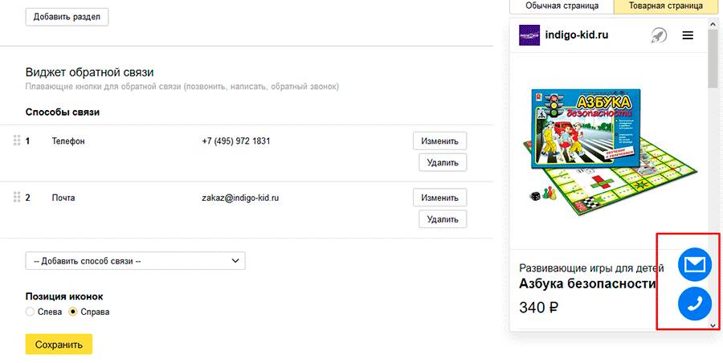Click Изменить for the phone entry

[439, 141]
